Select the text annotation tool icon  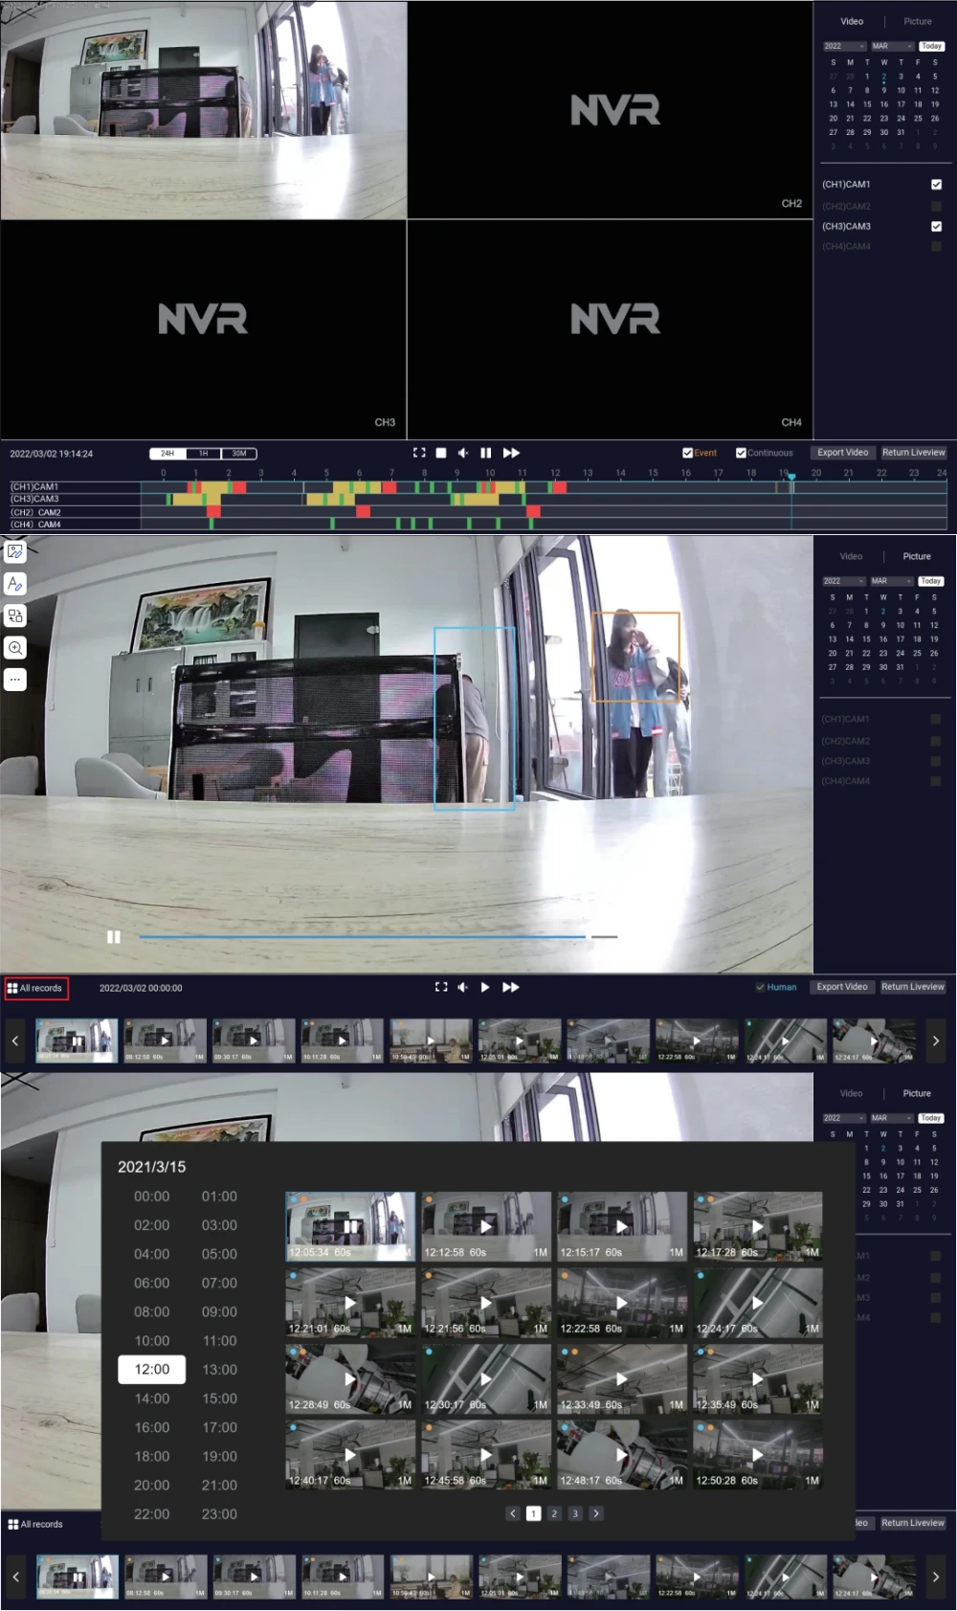coord(15,584)
